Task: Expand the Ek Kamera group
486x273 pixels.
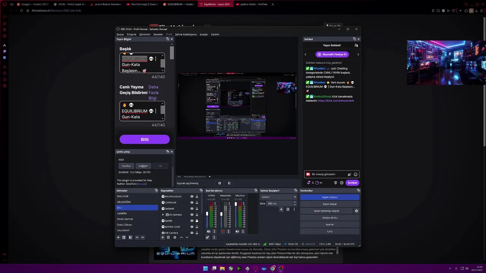Action: (x=163, y=215)
